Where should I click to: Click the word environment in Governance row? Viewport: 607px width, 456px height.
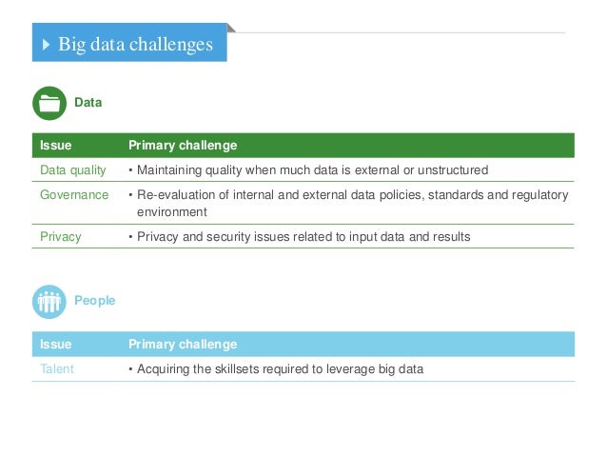(172, 212)
